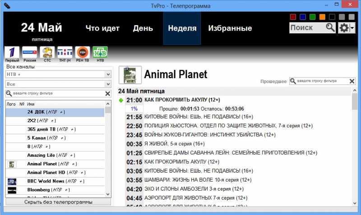
Task: Toggle the Прошедшее past programmes label
Action: click(x=273, y=81)
